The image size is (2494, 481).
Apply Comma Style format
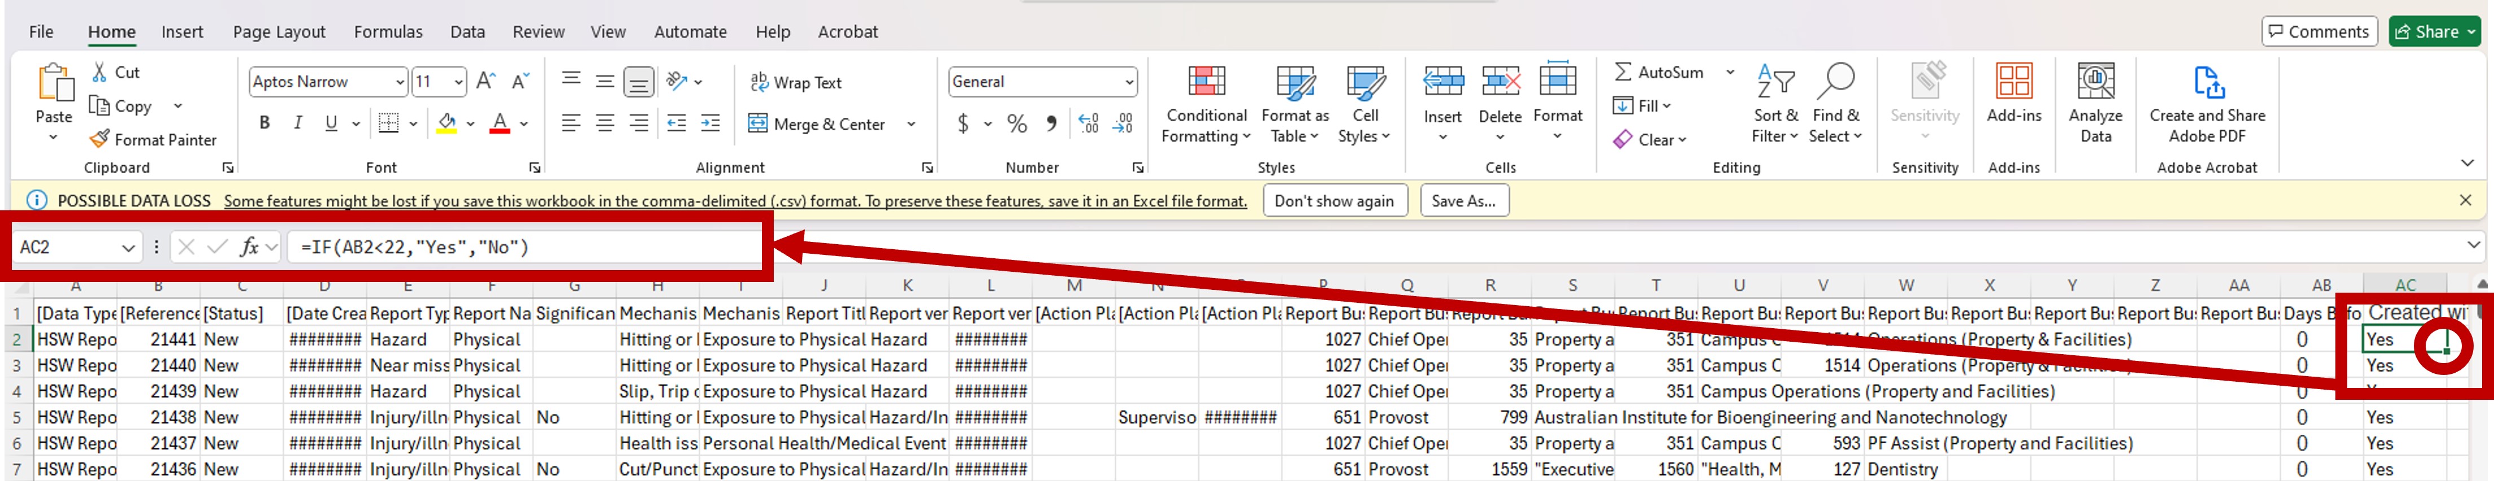click(1051, 124)
